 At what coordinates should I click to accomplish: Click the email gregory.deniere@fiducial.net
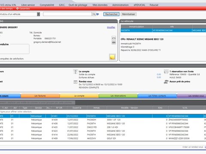coord(47,42)
